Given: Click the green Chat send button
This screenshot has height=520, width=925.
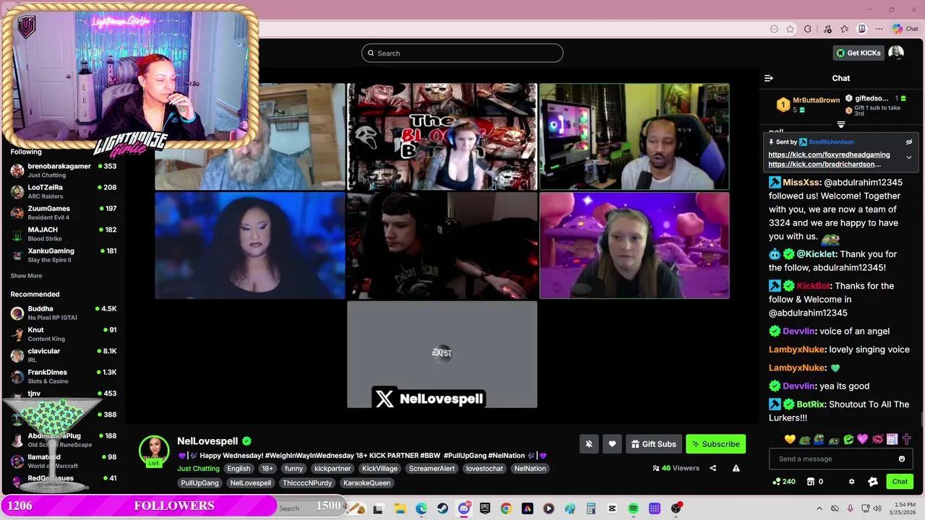Looking at the screenshot, I should pyautogui.click(x=900, y=482).
